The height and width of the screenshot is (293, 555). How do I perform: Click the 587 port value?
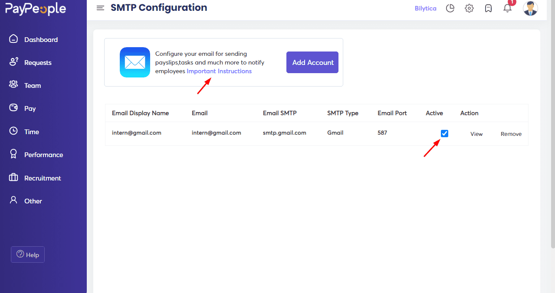tap(382, 133)
